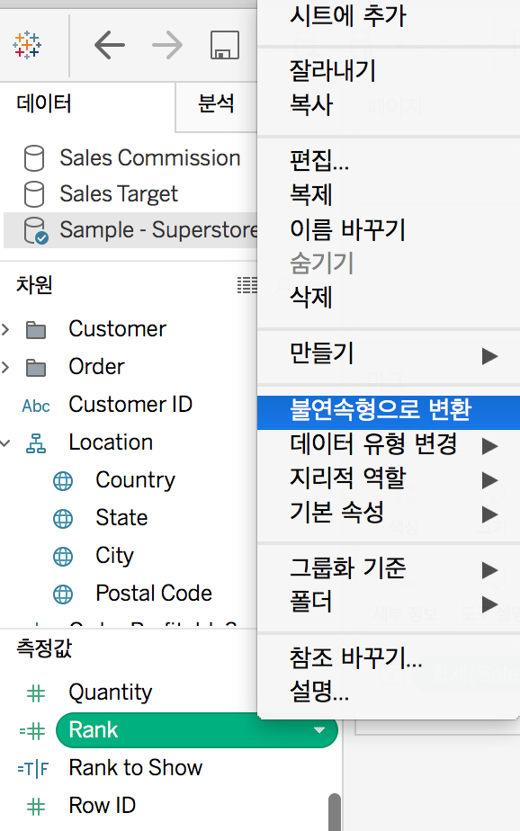This screenshot has height=831, width=520.
Task: Click the forward arrow redo icon
Action: coord(167,45)
